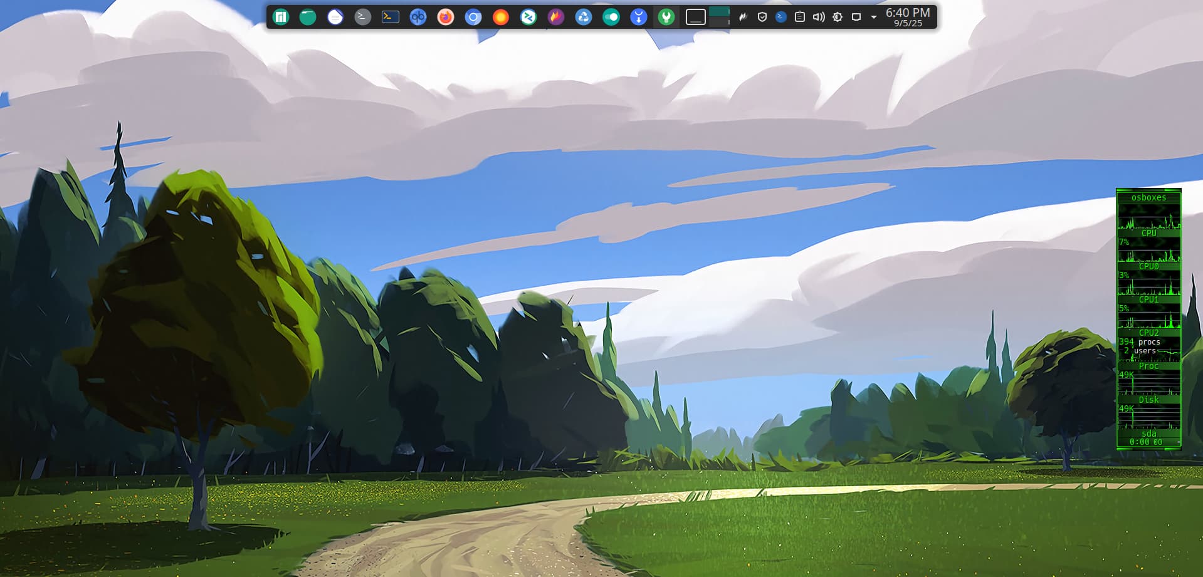Open the teal toggle-switch settings app
The width and height of the screenshot is (1203, 577).
611,17
